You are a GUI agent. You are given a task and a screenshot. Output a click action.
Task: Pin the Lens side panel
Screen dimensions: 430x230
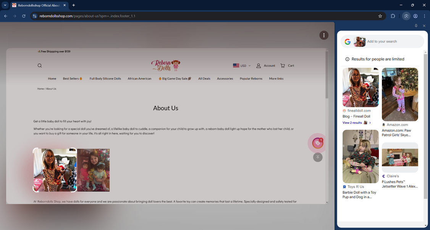coord(416,26)
